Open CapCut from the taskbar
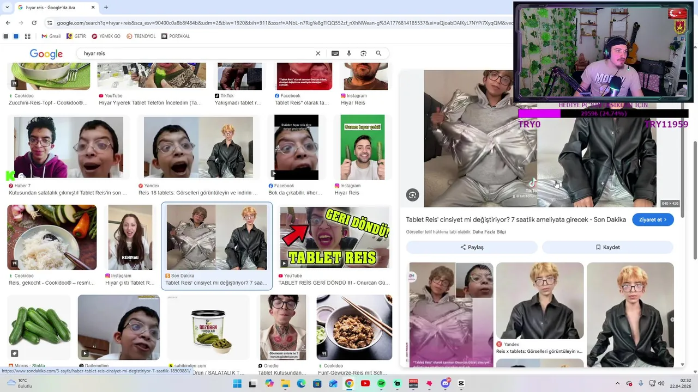The height and width of the screenshot is (392, 698). [x=461, y=383]
